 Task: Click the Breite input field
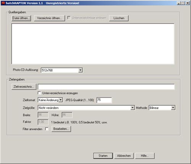(43, 115)
